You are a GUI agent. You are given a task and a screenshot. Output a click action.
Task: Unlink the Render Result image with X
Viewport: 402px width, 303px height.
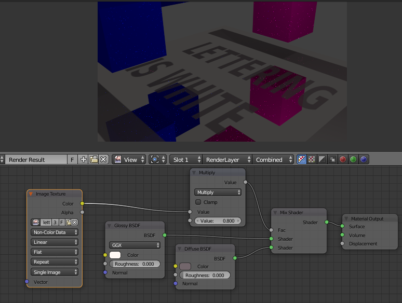[x=103, y=160]
